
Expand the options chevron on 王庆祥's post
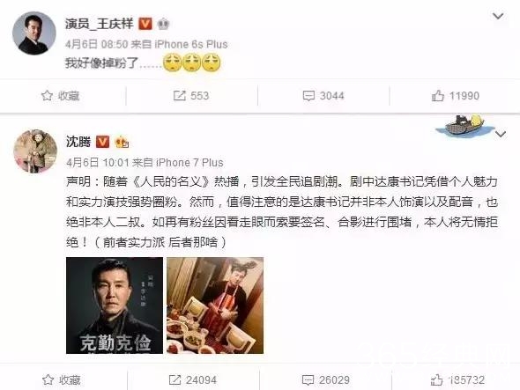click(x=498, y=16)
